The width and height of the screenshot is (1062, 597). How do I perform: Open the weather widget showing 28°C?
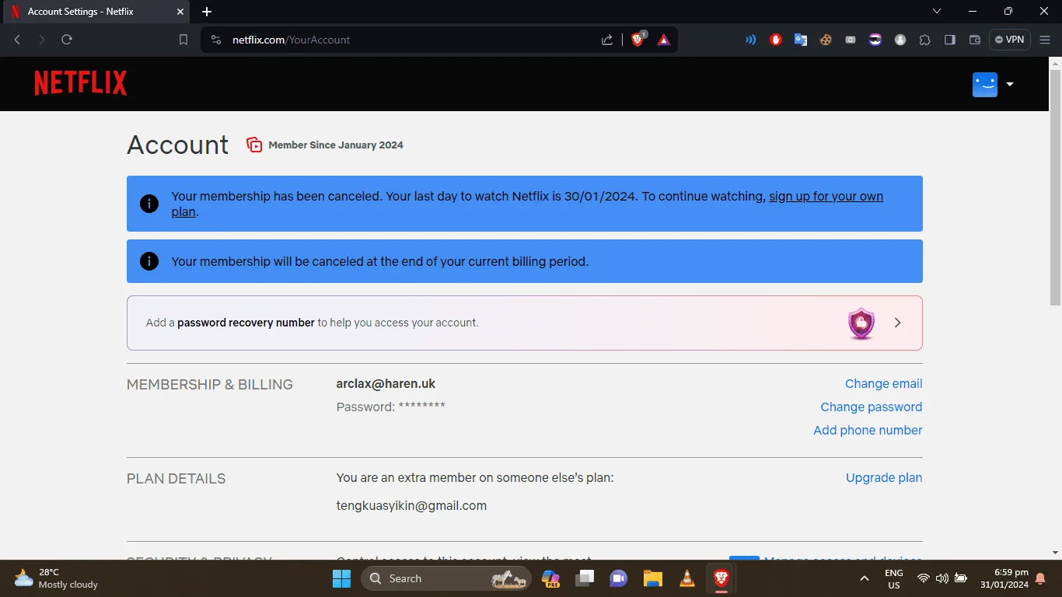(56, 578)
